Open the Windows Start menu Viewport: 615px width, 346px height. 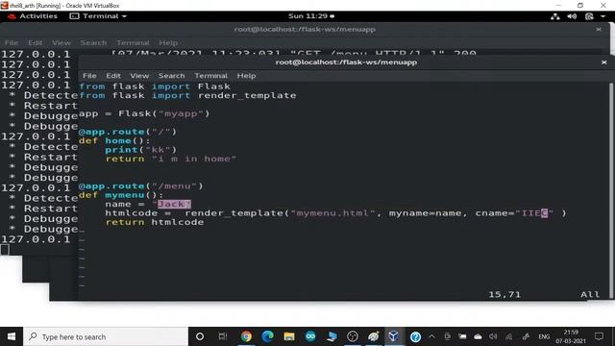coord(12,336)
